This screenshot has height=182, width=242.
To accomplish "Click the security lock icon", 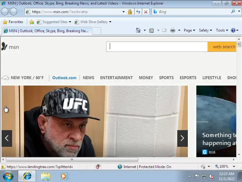I will (x=130, y=12).
